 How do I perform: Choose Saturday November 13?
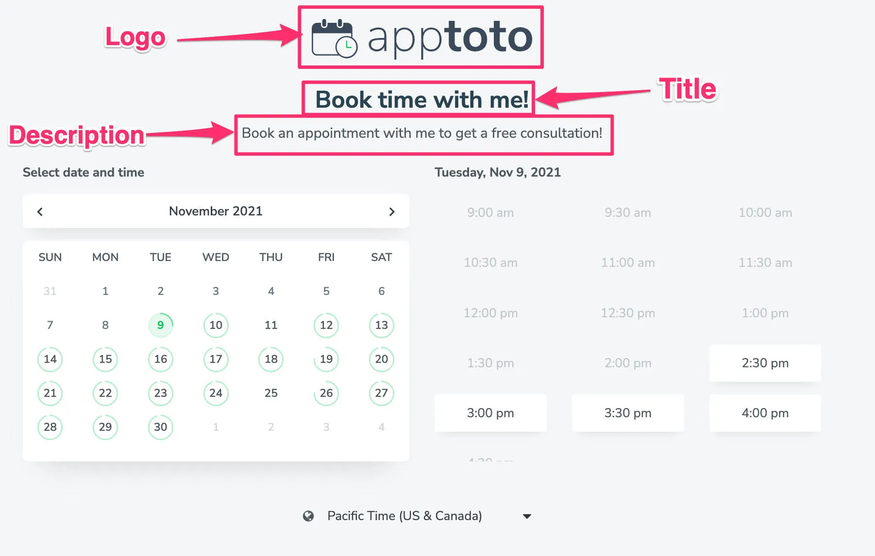[381, 325]
